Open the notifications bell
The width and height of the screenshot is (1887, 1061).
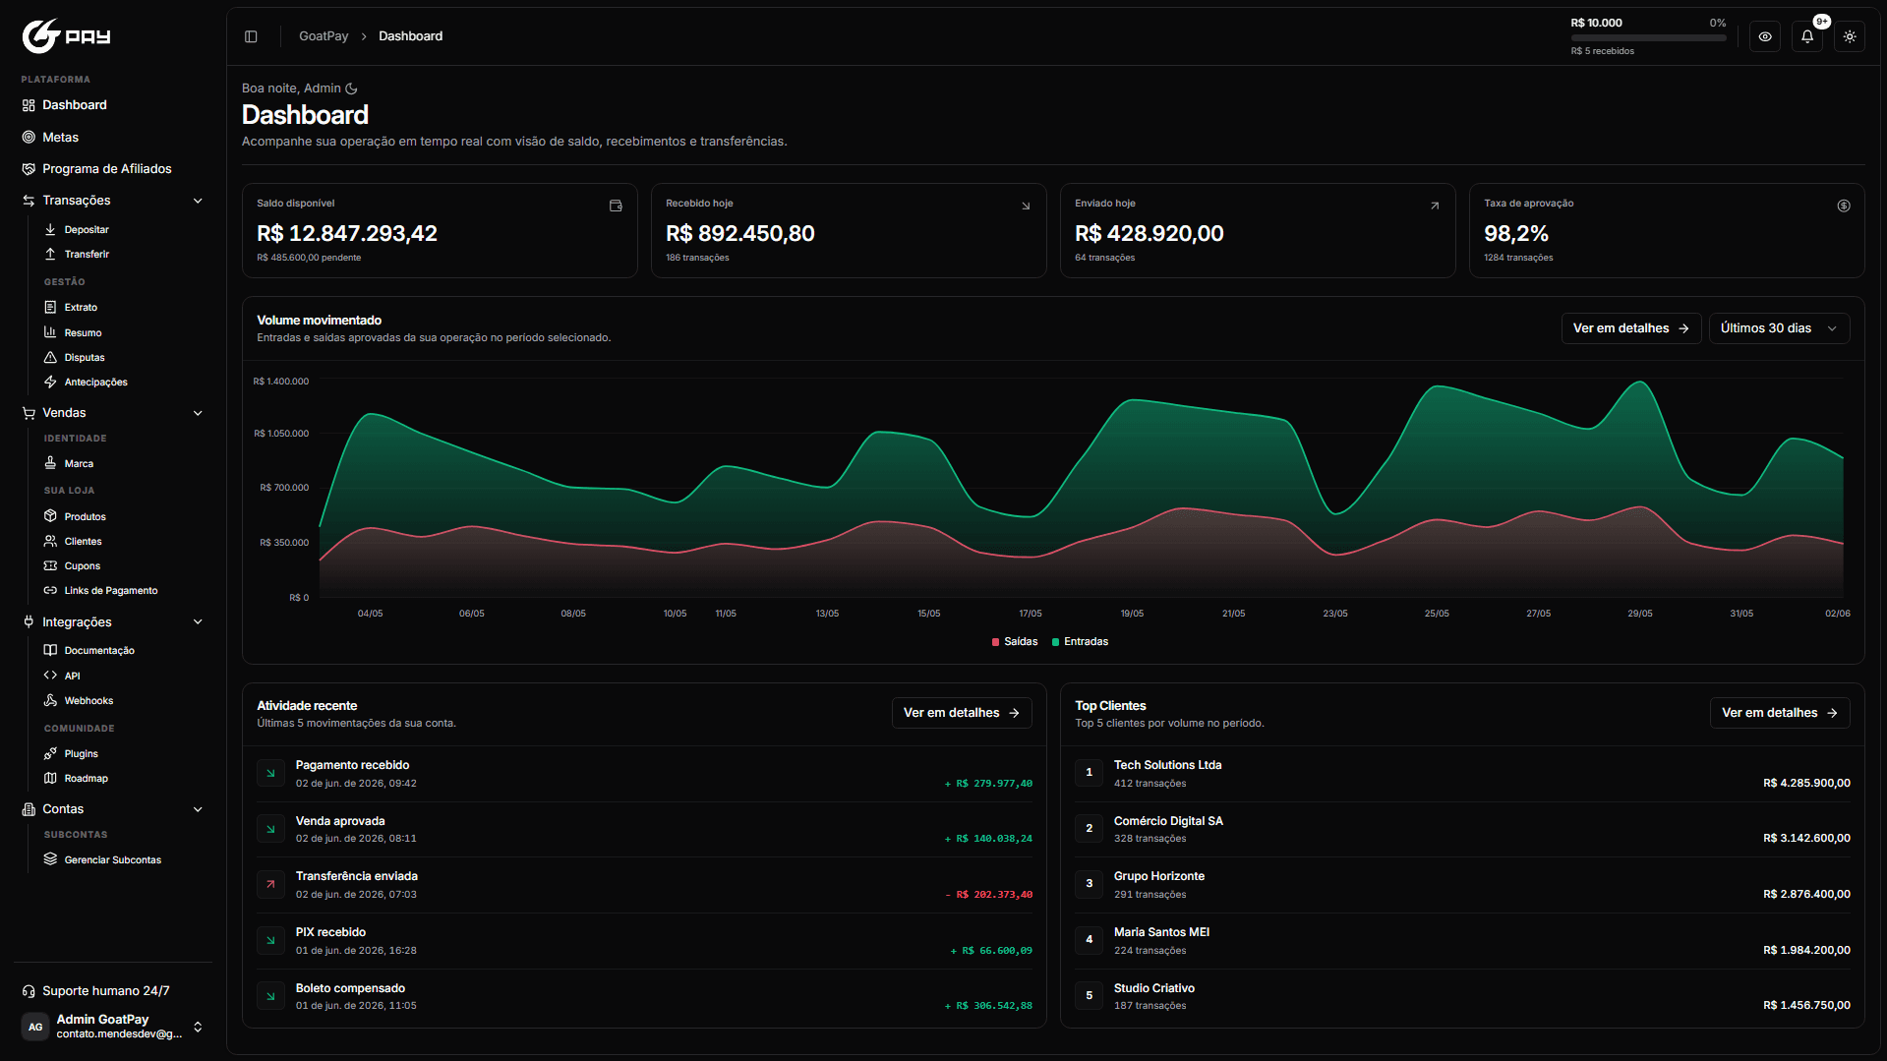point(1807,36)
